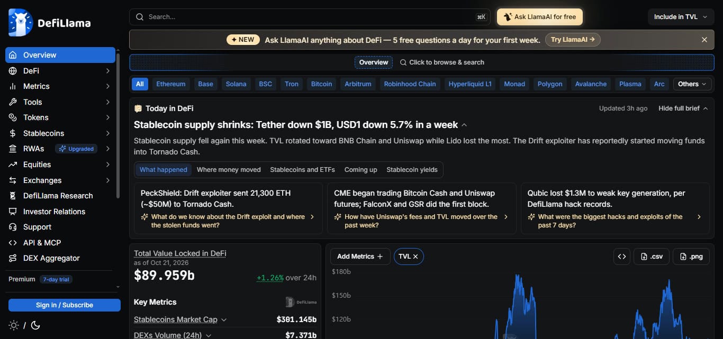The height and width of the screenshot is (339, 723).
Task: Click the bank icon beside RWAs
Action: (13, 149)
